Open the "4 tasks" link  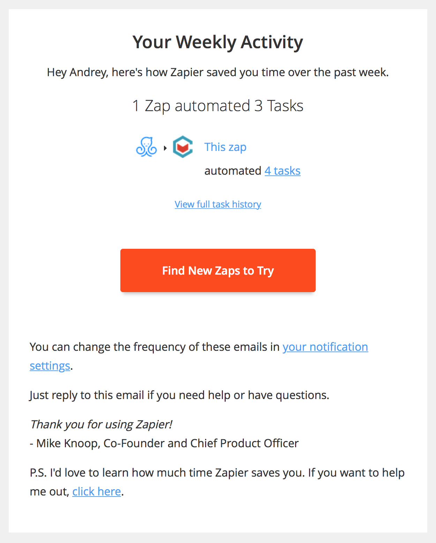tap(283, 171)
